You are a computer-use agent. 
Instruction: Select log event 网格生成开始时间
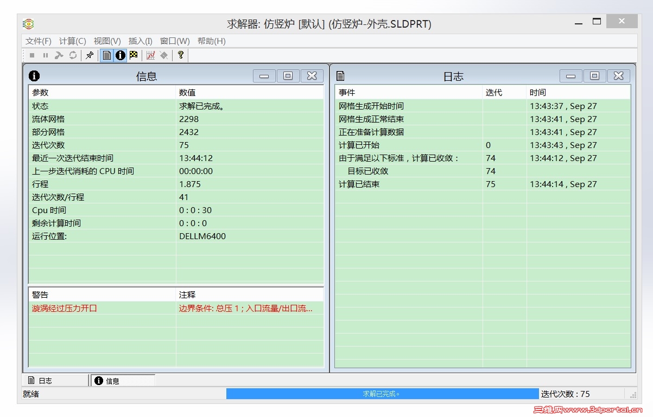click(x=483, y=106)
